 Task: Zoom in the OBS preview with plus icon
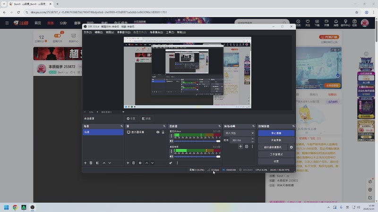coord(97,112)
